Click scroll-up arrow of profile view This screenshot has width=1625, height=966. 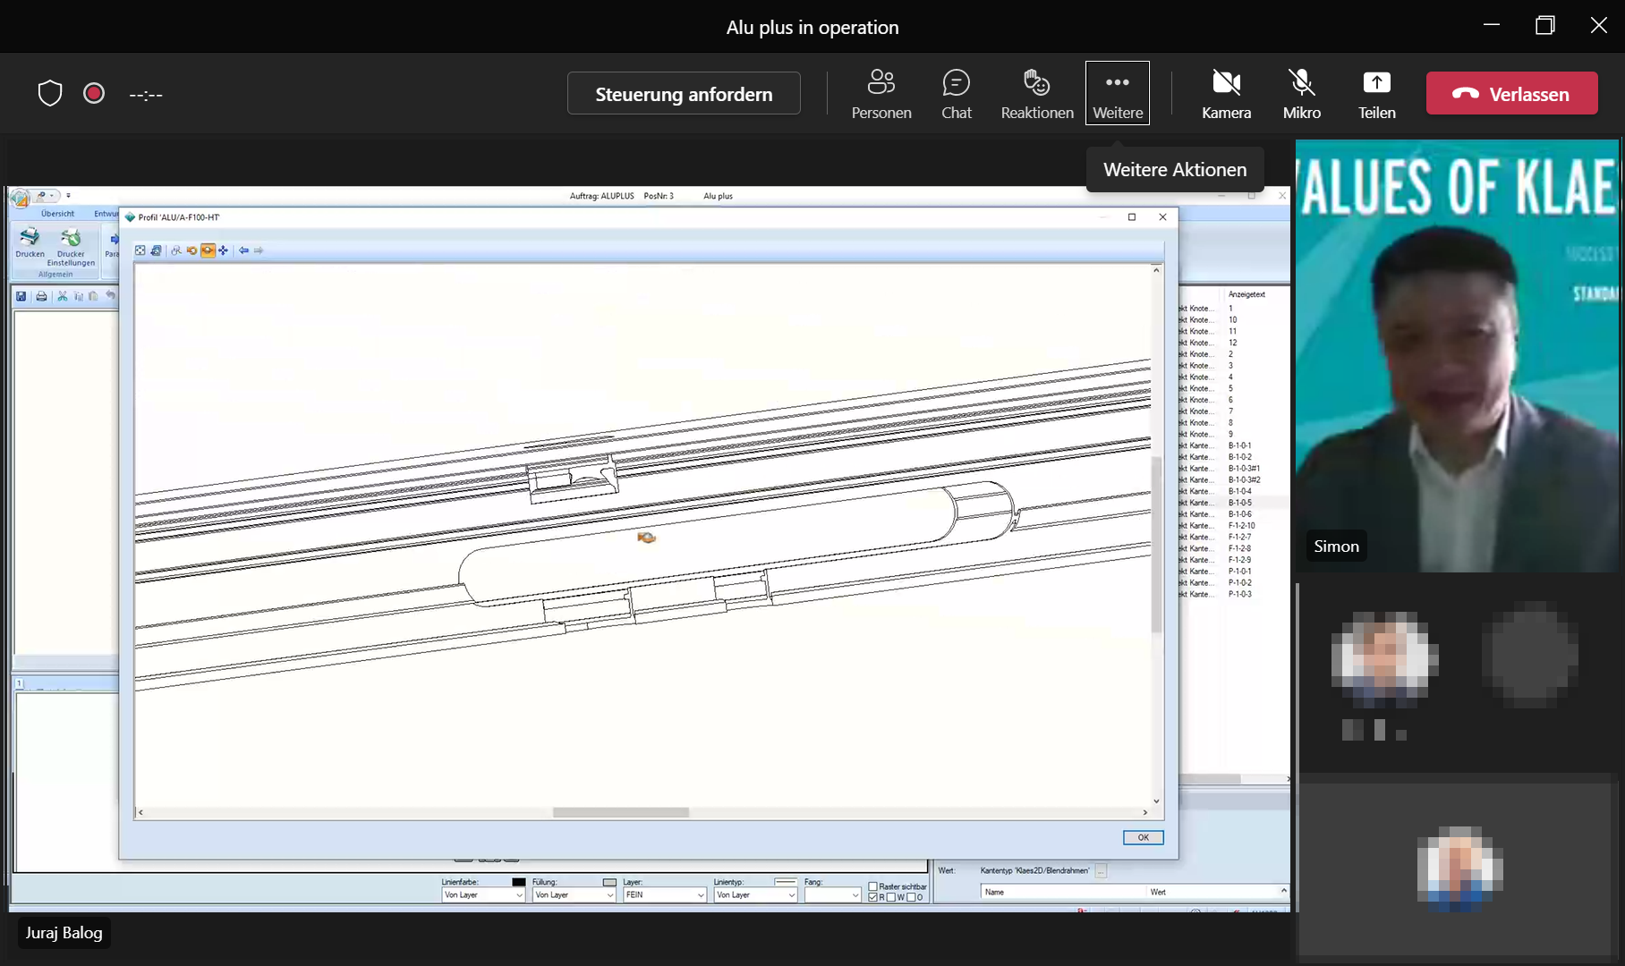tap(1156, 270)
